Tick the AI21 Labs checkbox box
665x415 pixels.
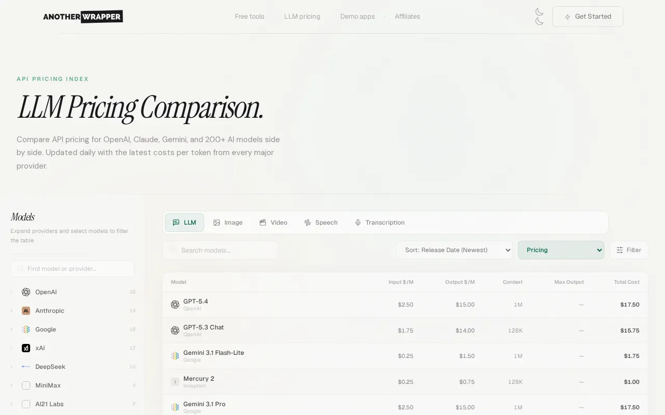26,404
